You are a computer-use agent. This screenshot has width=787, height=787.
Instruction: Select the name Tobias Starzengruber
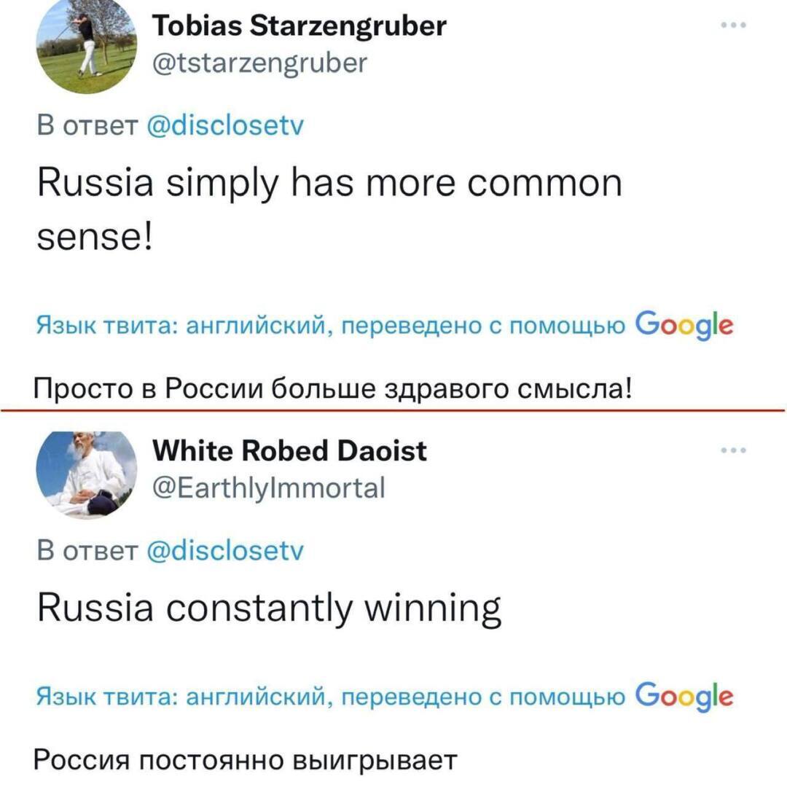click(x=299, y=26)
